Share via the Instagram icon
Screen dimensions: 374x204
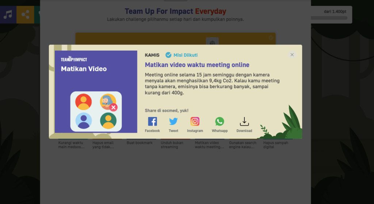tap(195, 122)
